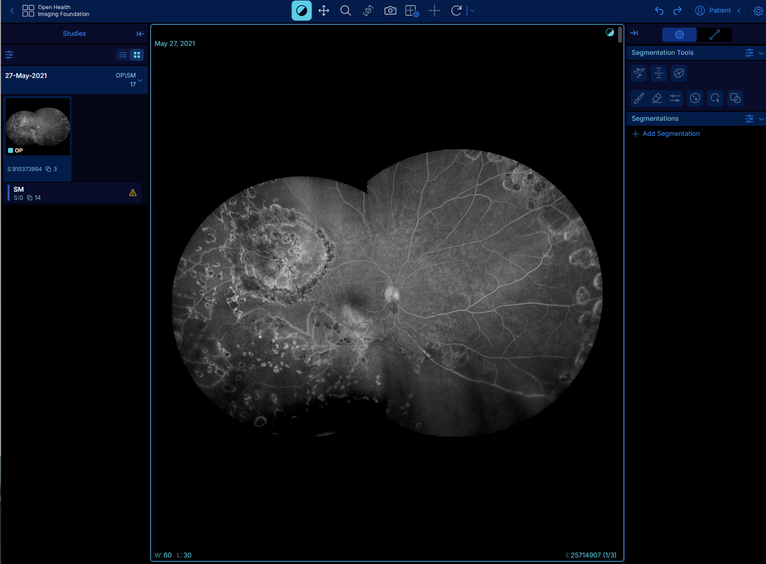Click the OP\SM modality label
The height and width of the screenshot is (564, 766).
126,75
